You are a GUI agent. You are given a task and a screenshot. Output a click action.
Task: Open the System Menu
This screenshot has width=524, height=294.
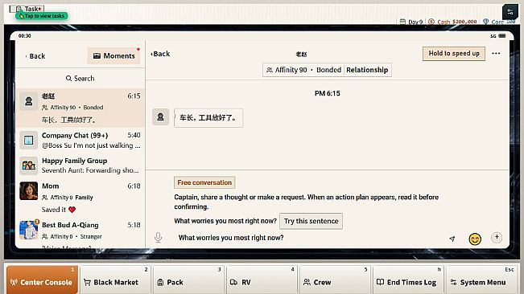[481, 280]
